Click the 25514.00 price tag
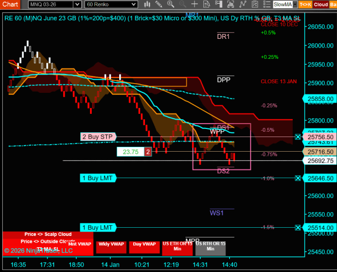The width and height of the screenshot is (337, 272). (x=319, y=228)
